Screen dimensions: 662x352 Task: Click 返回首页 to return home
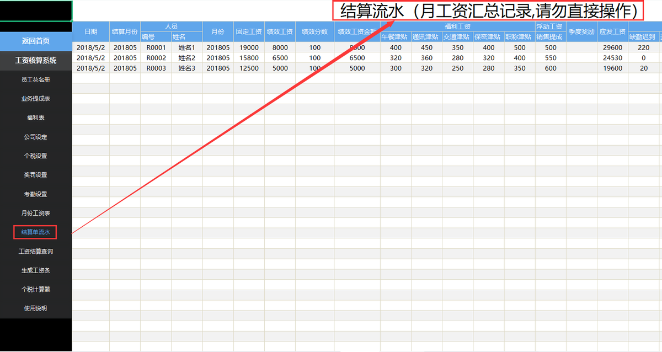36,41
